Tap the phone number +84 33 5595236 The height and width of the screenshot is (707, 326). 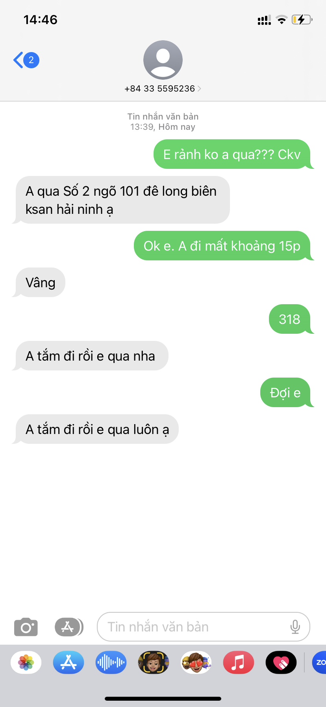pos(159,88)
